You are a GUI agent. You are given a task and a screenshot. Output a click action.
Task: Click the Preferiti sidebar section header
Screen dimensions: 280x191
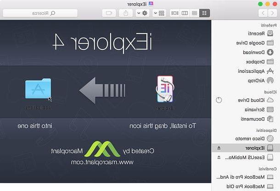pos(269,26)
